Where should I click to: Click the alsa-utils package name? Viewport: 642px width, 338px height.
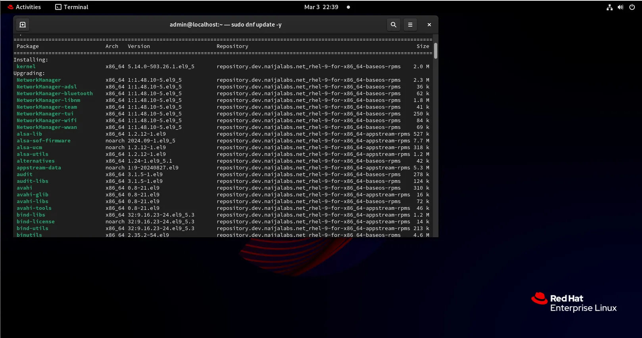pos(33,154)
